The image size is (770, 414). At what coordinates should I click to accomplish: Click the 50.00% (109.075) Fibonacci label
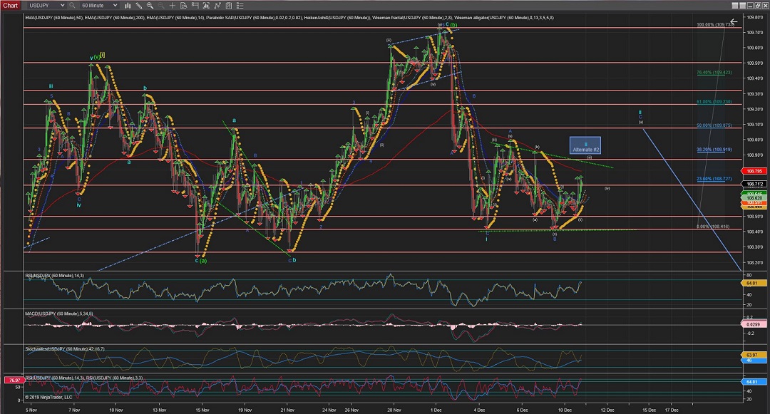714,125
